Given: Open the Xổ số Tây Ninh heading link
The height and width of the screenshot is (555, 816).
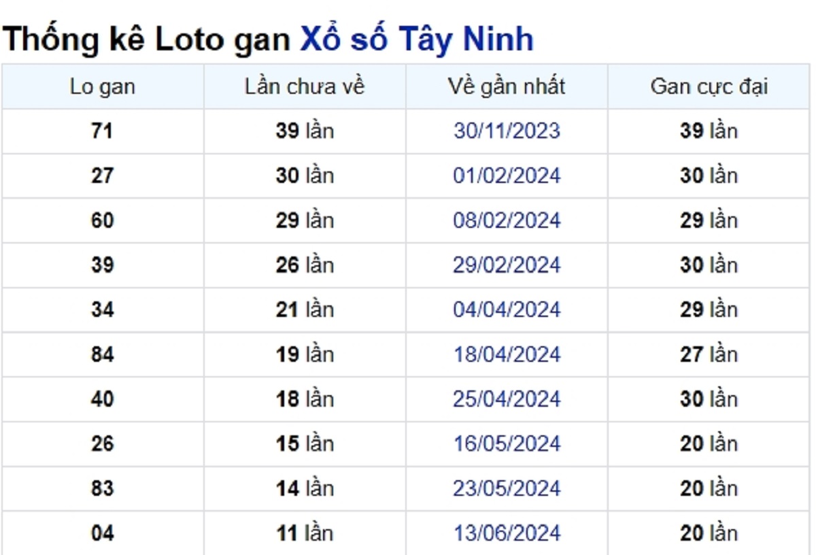Looking at the screenshot, I should [416, 39].
